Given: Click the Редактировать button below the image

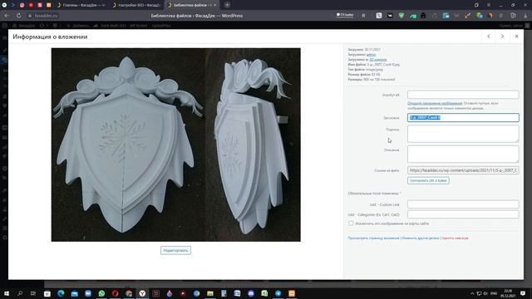Looking at the screenshot, I should 175,250.
